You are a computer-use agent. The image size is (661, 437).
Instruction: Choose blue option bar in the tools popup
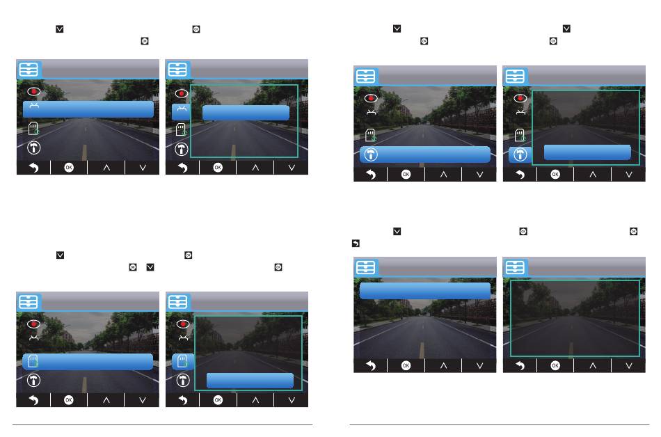588,152
